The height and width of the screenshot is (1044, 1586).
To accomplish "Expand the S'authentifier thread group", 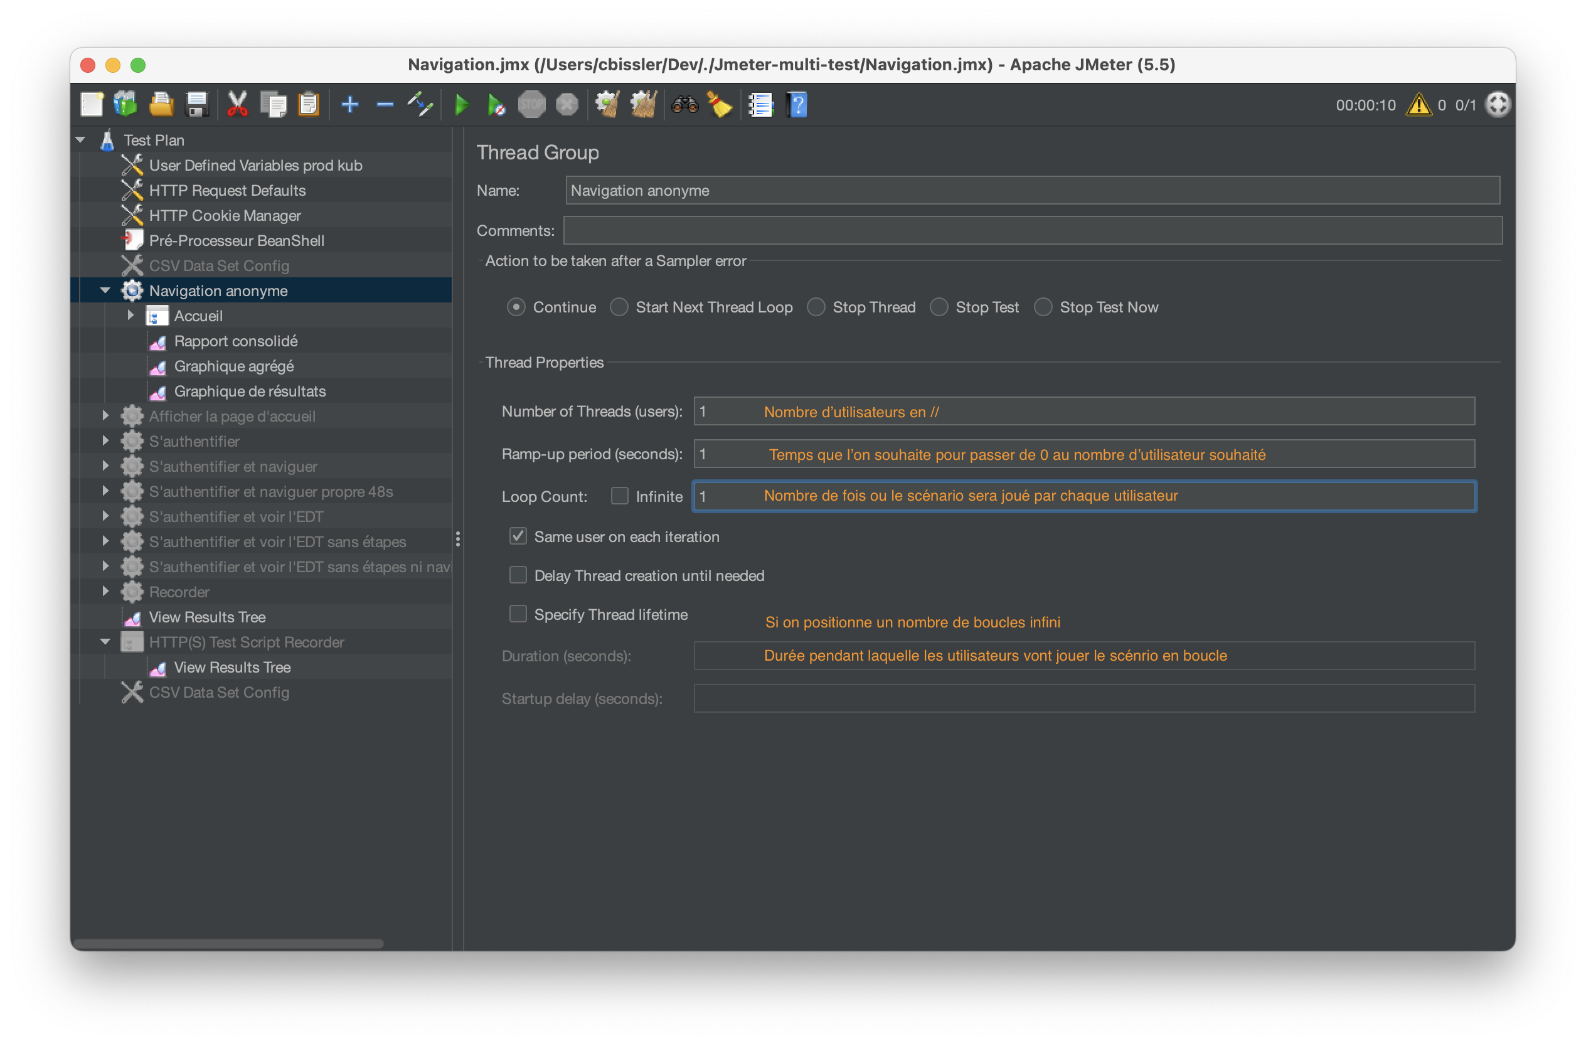I will (x=105, y=440).
